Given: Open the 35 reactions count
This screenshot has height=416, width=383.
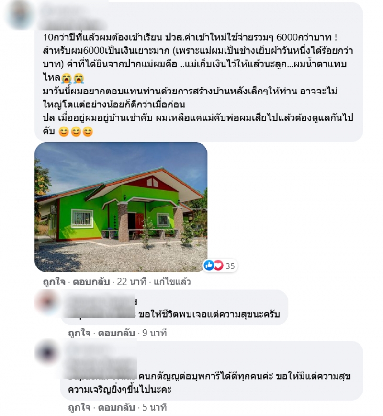Looking at the screenshot, I should [x=230, y=266].
